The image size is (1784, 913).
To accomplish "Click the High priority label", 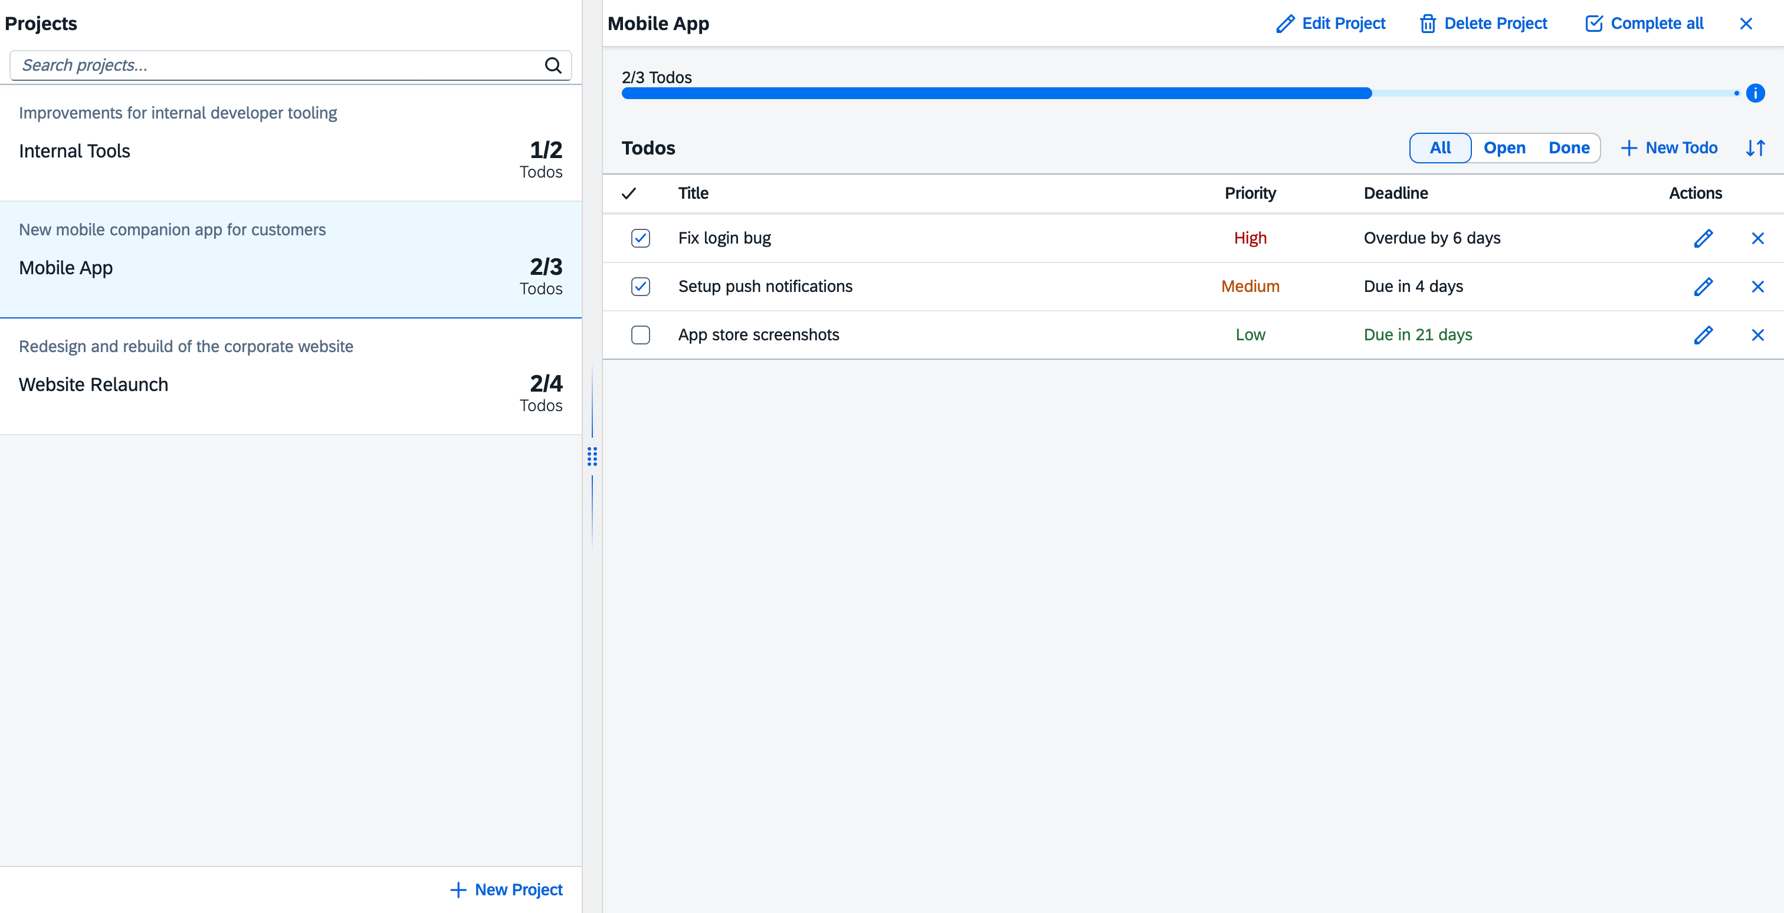I will coord(1250,238).
